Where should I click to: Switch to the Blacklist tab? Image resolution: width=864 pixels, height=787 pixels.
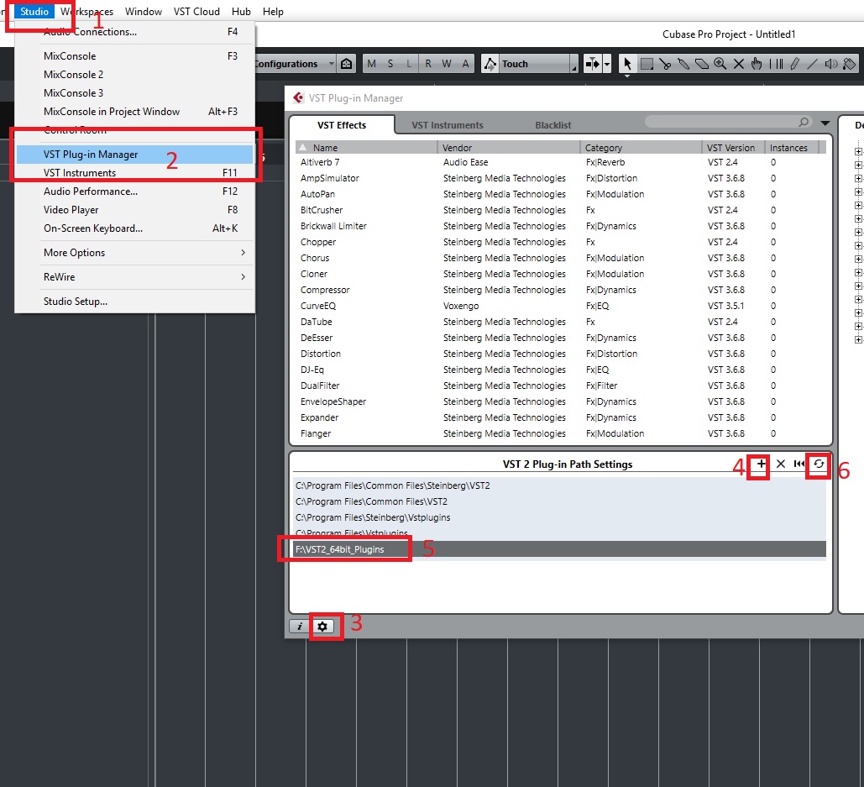tap(552, 126)
